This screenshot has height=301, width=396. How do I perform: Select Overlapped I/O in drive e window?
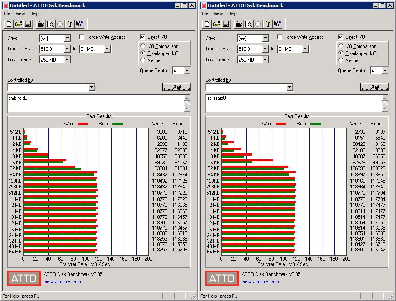click(341, 53)
